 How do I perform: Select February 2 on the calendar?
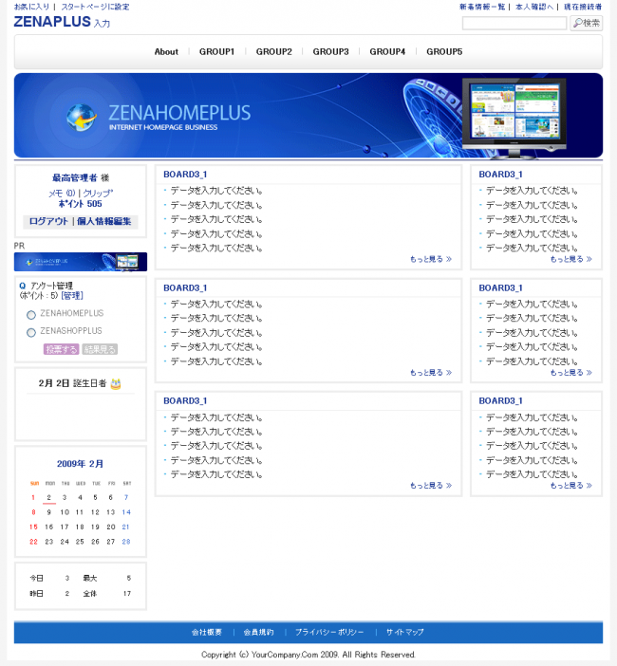coord(48,497)
